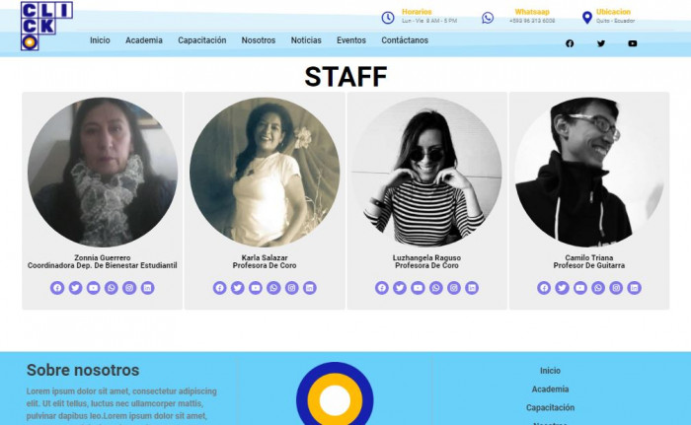The width and height of the screenshot is (691, 425).
Task: Go to the Academia menu item
Action: [144, 40]
